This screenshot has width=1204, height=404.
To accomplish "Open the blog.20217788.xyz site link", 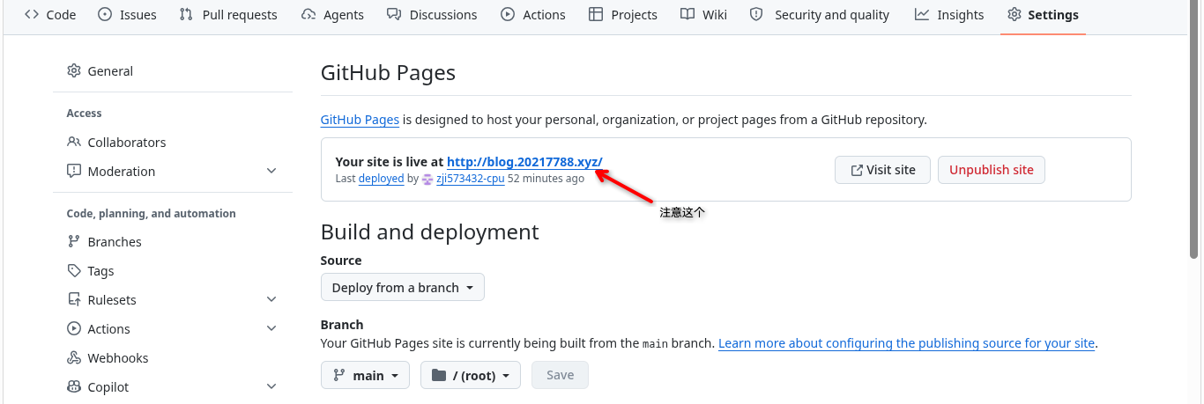I will click(x=524, y=162).
